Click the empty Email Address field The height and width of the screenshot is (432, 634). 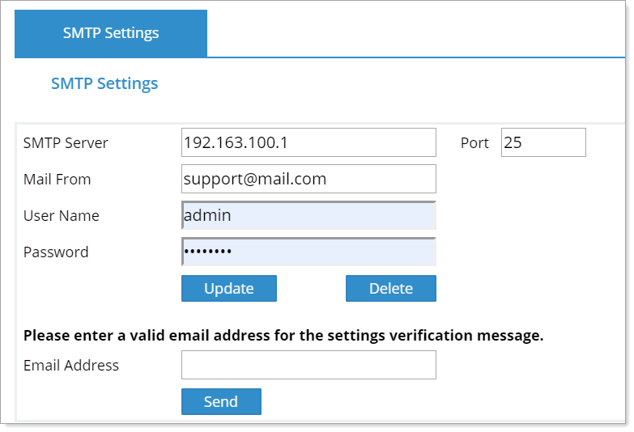point(308,365)
